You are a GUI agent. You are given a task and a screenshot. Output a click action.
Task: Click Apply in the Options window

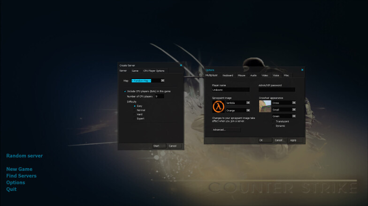point(296,140)
